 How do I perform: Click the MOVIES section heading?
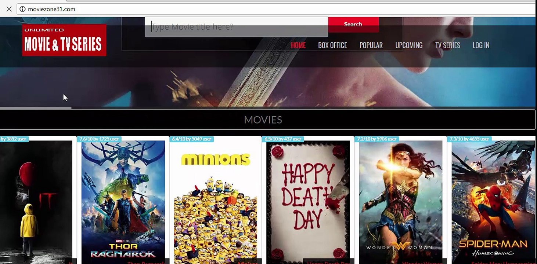(x=263, y=120)
